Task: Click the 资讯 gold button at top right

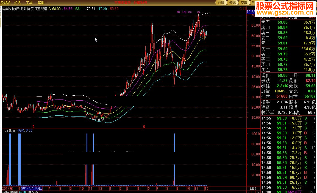Action: coord(232,3)
